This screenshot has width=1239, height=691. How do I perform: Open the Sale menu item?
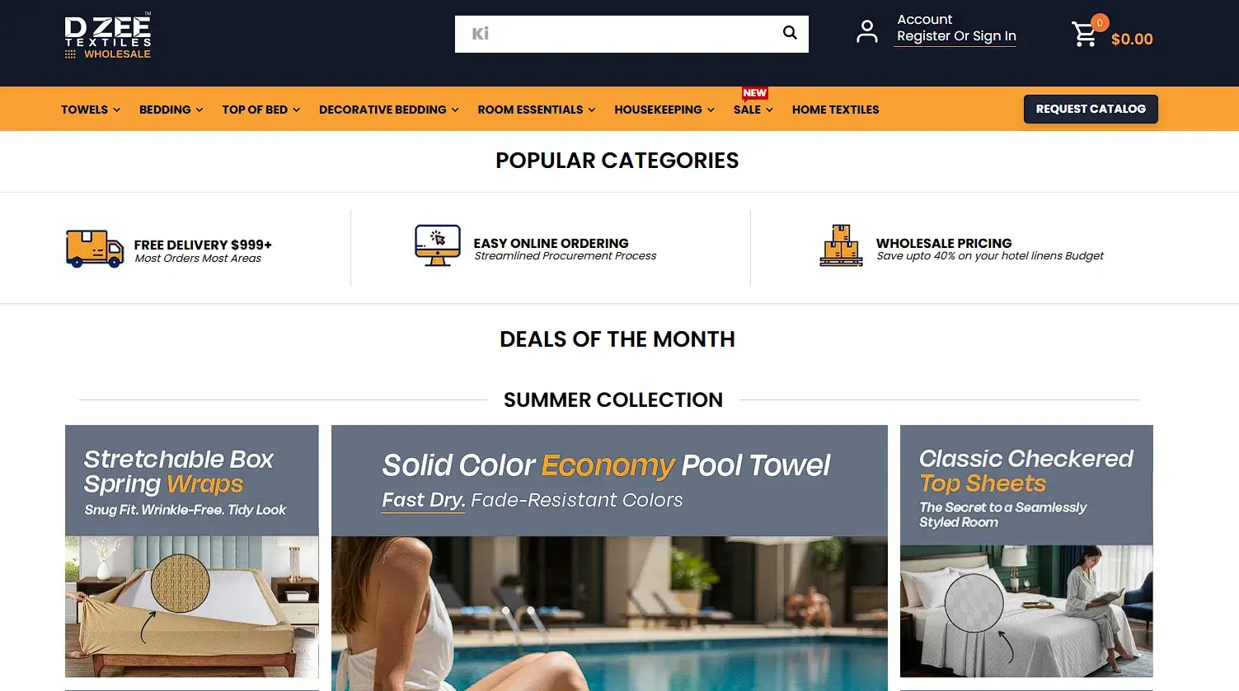tap(753, 110)
